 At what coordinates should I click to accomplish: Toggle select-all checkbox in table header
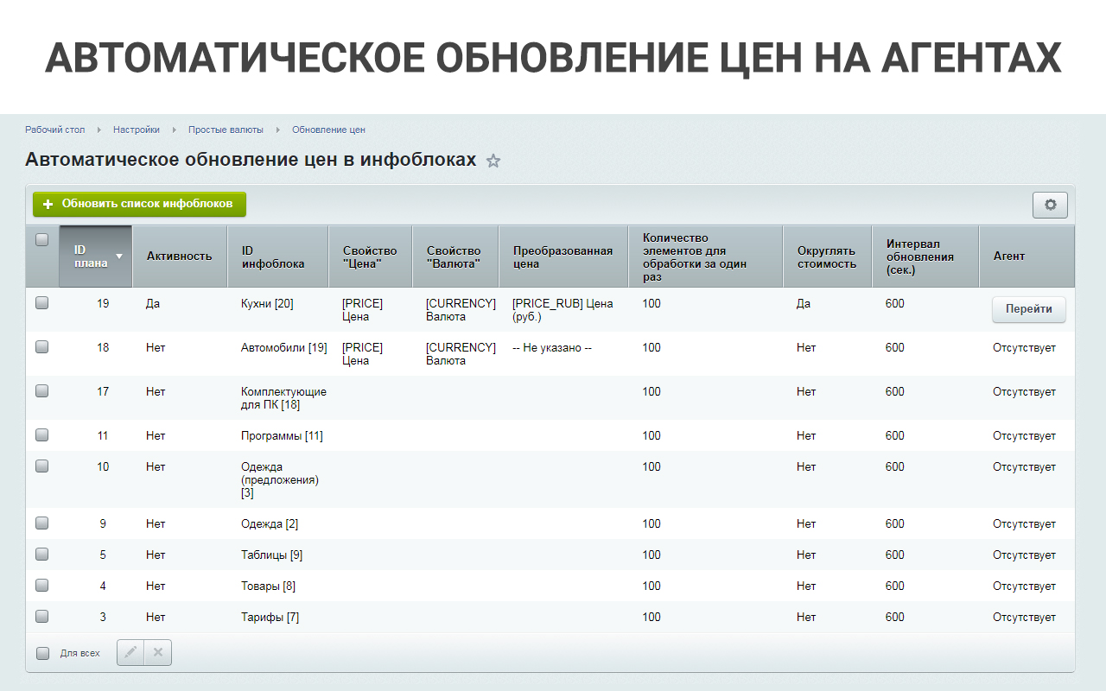click(x=41, y=240)
